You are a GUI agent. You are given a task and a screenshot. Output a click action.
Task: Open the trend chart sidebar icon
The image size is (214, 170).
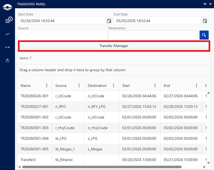tap(7, 34)
